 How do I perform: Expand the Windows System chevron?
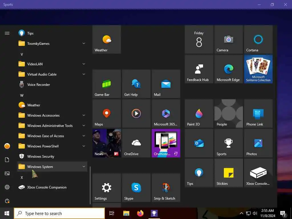tap(84, 167)
